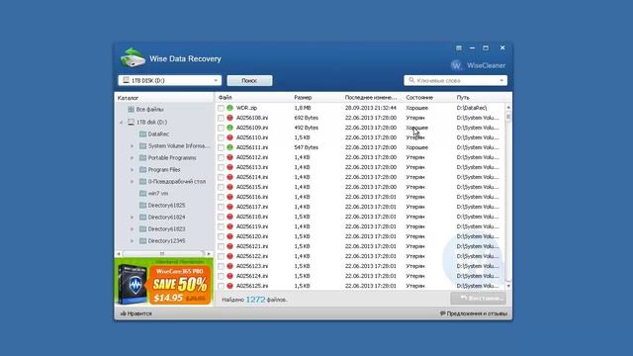The image size is (633, 356).
Task: Click the Portable Programms folder icon
Action: 142,158
